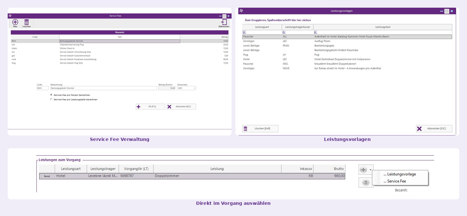Click OK [F12] button in Service Fees

pyautogui.click(x=150, y=107)
